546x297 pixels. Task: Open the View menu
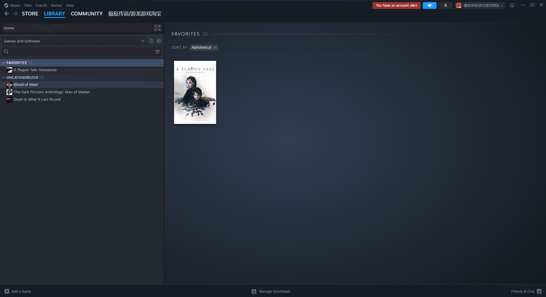click(x=28, y=6)
